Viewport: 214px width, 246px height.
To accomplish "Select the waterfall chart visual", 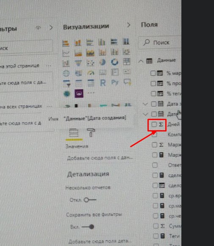I will coord(66,63).
